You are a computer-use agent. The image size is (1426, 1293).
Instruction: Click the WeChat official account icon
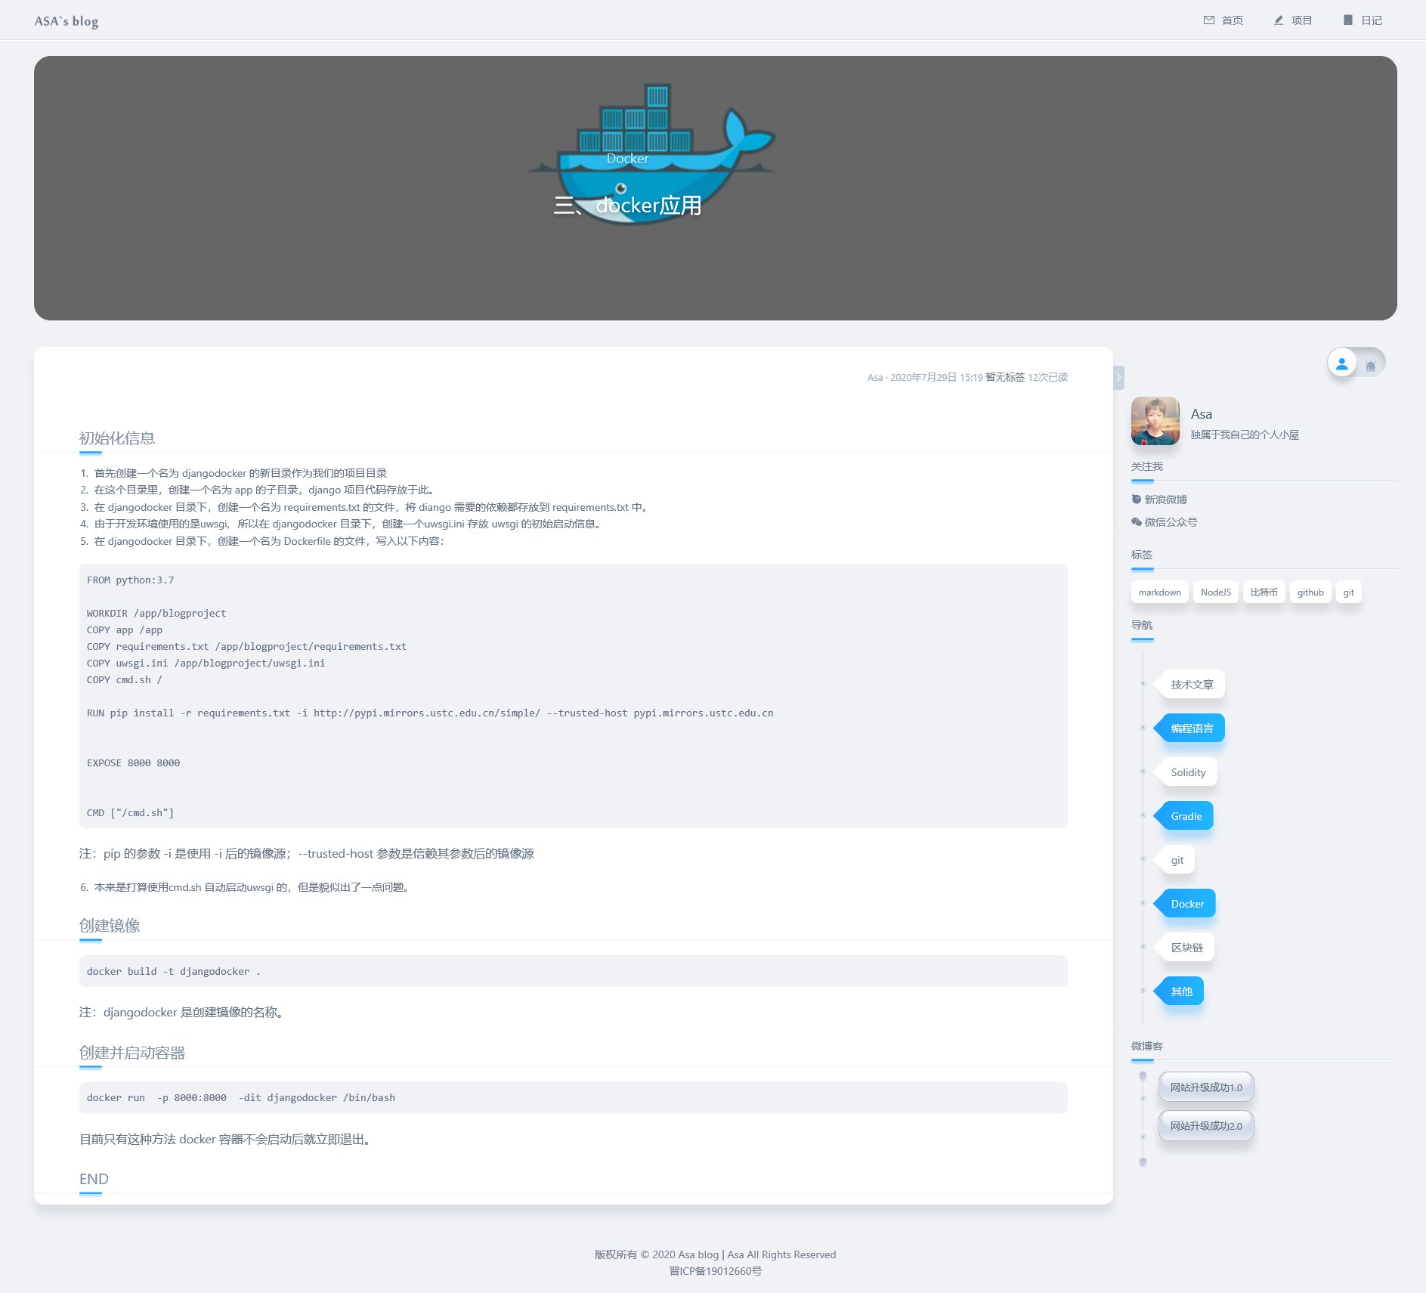click(1136, 522)
